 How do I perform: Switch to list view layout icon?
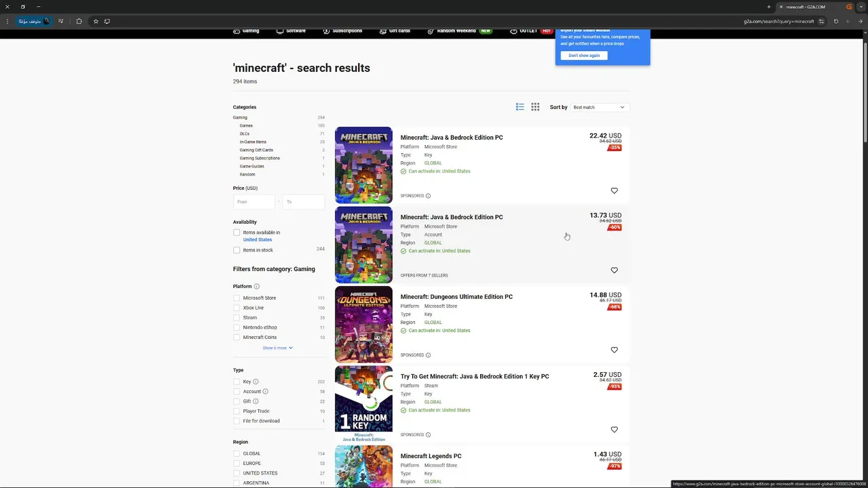click(x=520, y=107)
